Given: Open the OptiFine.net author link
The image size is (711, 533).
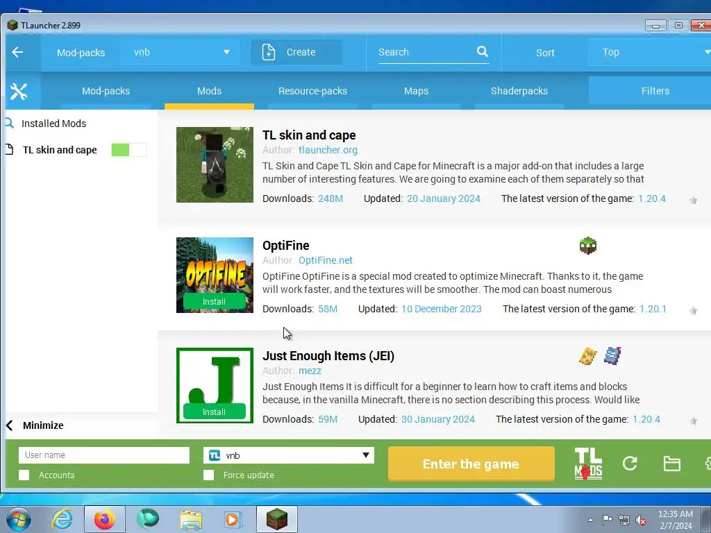Looking at the screenshot, I should pyautogui.click(x=325, y=260).
